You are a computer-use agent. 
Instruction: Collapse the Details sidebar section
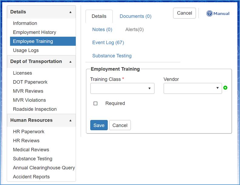(x=70, y=12)
